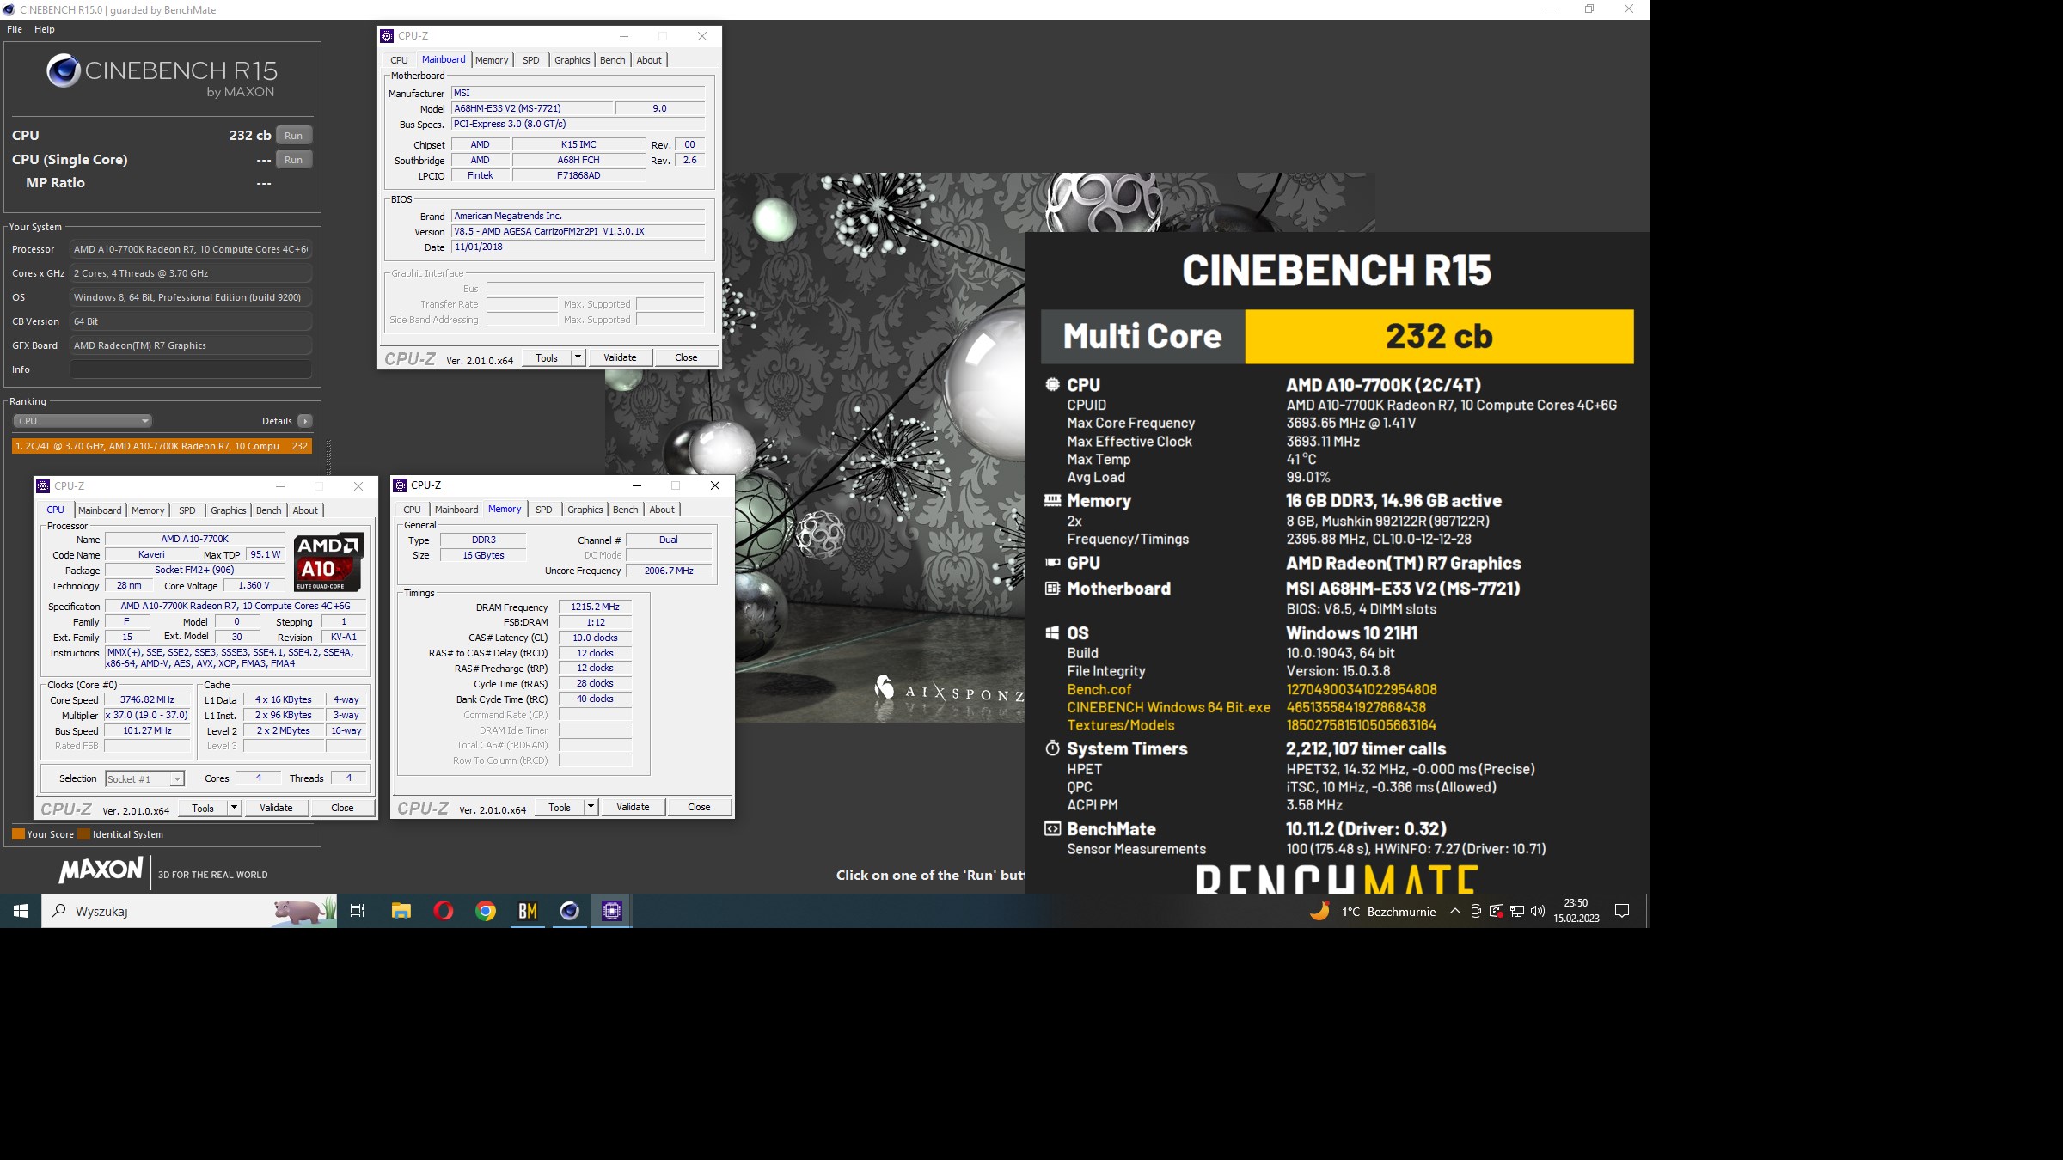This screenshot has width=2063, height=1160.
Task: Switch to CPU-Z in the taskbar
Action: click(612, 911)
